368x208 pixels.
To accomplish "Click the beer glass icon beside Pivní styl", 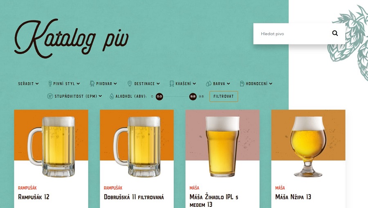I will tap(50, 83).
